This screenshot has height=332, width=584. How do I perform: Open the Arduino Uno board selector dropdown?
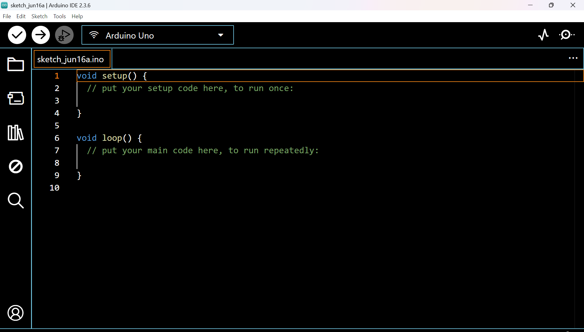click(x=158, y=35)
